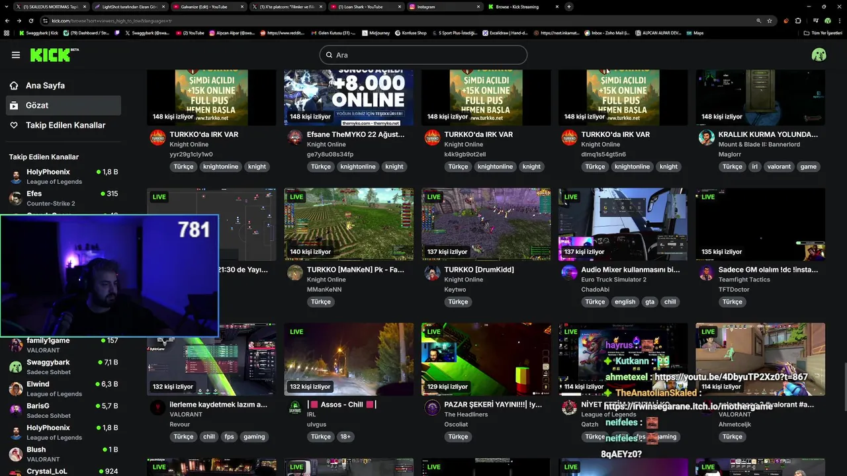Open the Midjourney bookmark
This screenshot has height=476, width=847.
point(375,32)
